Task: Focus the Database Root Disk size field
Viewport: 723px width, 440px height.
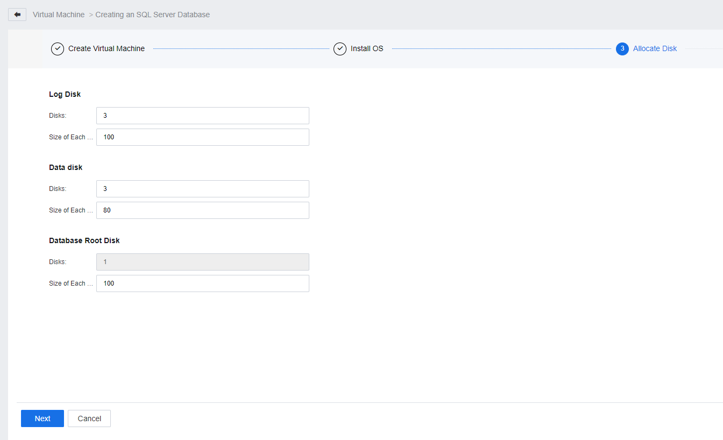Action: pyautogui.click(x=203, y=283)
